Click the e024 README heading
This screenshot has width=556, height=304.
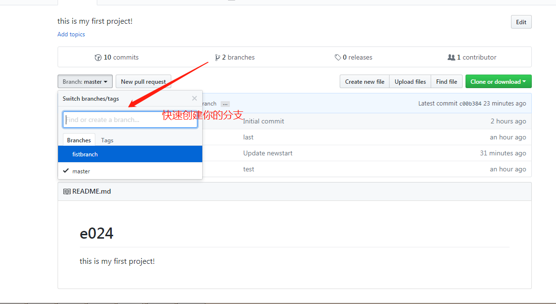coord(96,233)
